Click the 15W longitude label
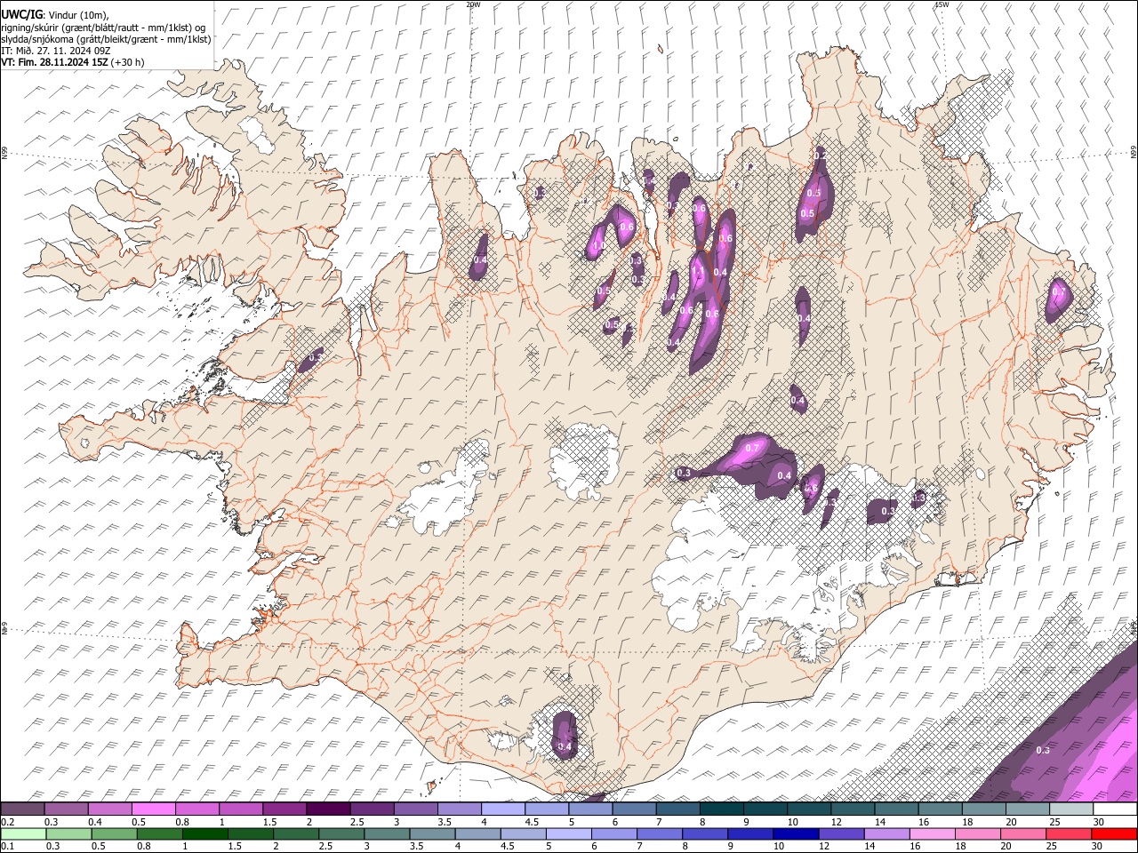Image resolution: width=1138 pixels, height=853 pixels. point(942,4)
